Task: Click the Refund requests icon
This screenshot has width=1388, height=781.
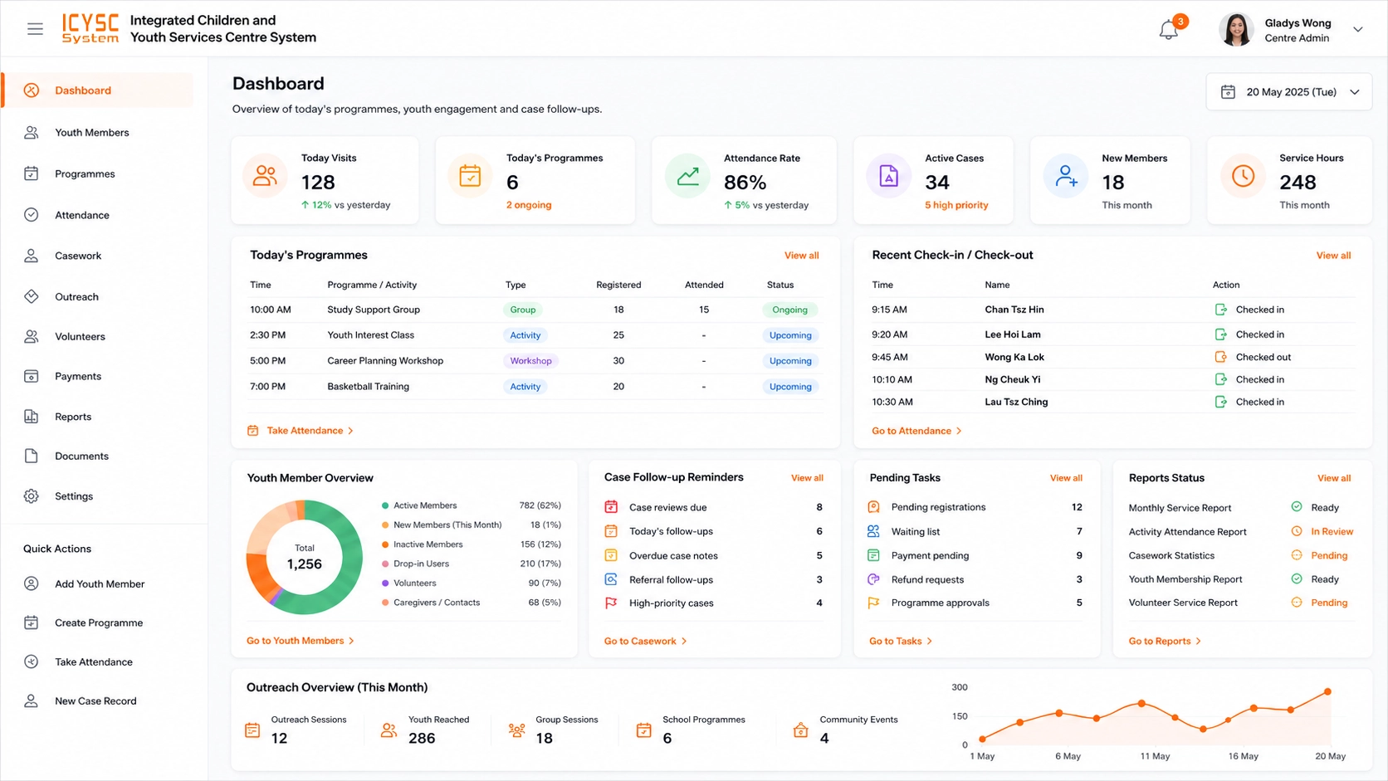Action: pos(873,579)
